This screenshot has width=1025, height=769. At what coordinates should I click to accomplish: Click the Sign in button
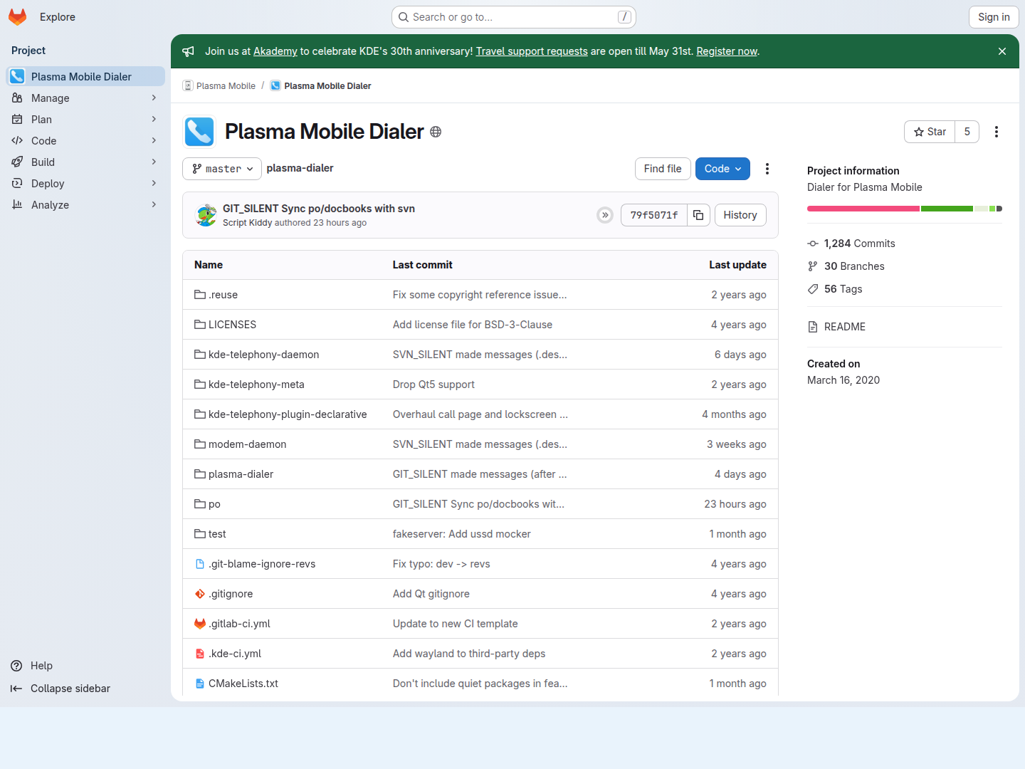point(994,17)
